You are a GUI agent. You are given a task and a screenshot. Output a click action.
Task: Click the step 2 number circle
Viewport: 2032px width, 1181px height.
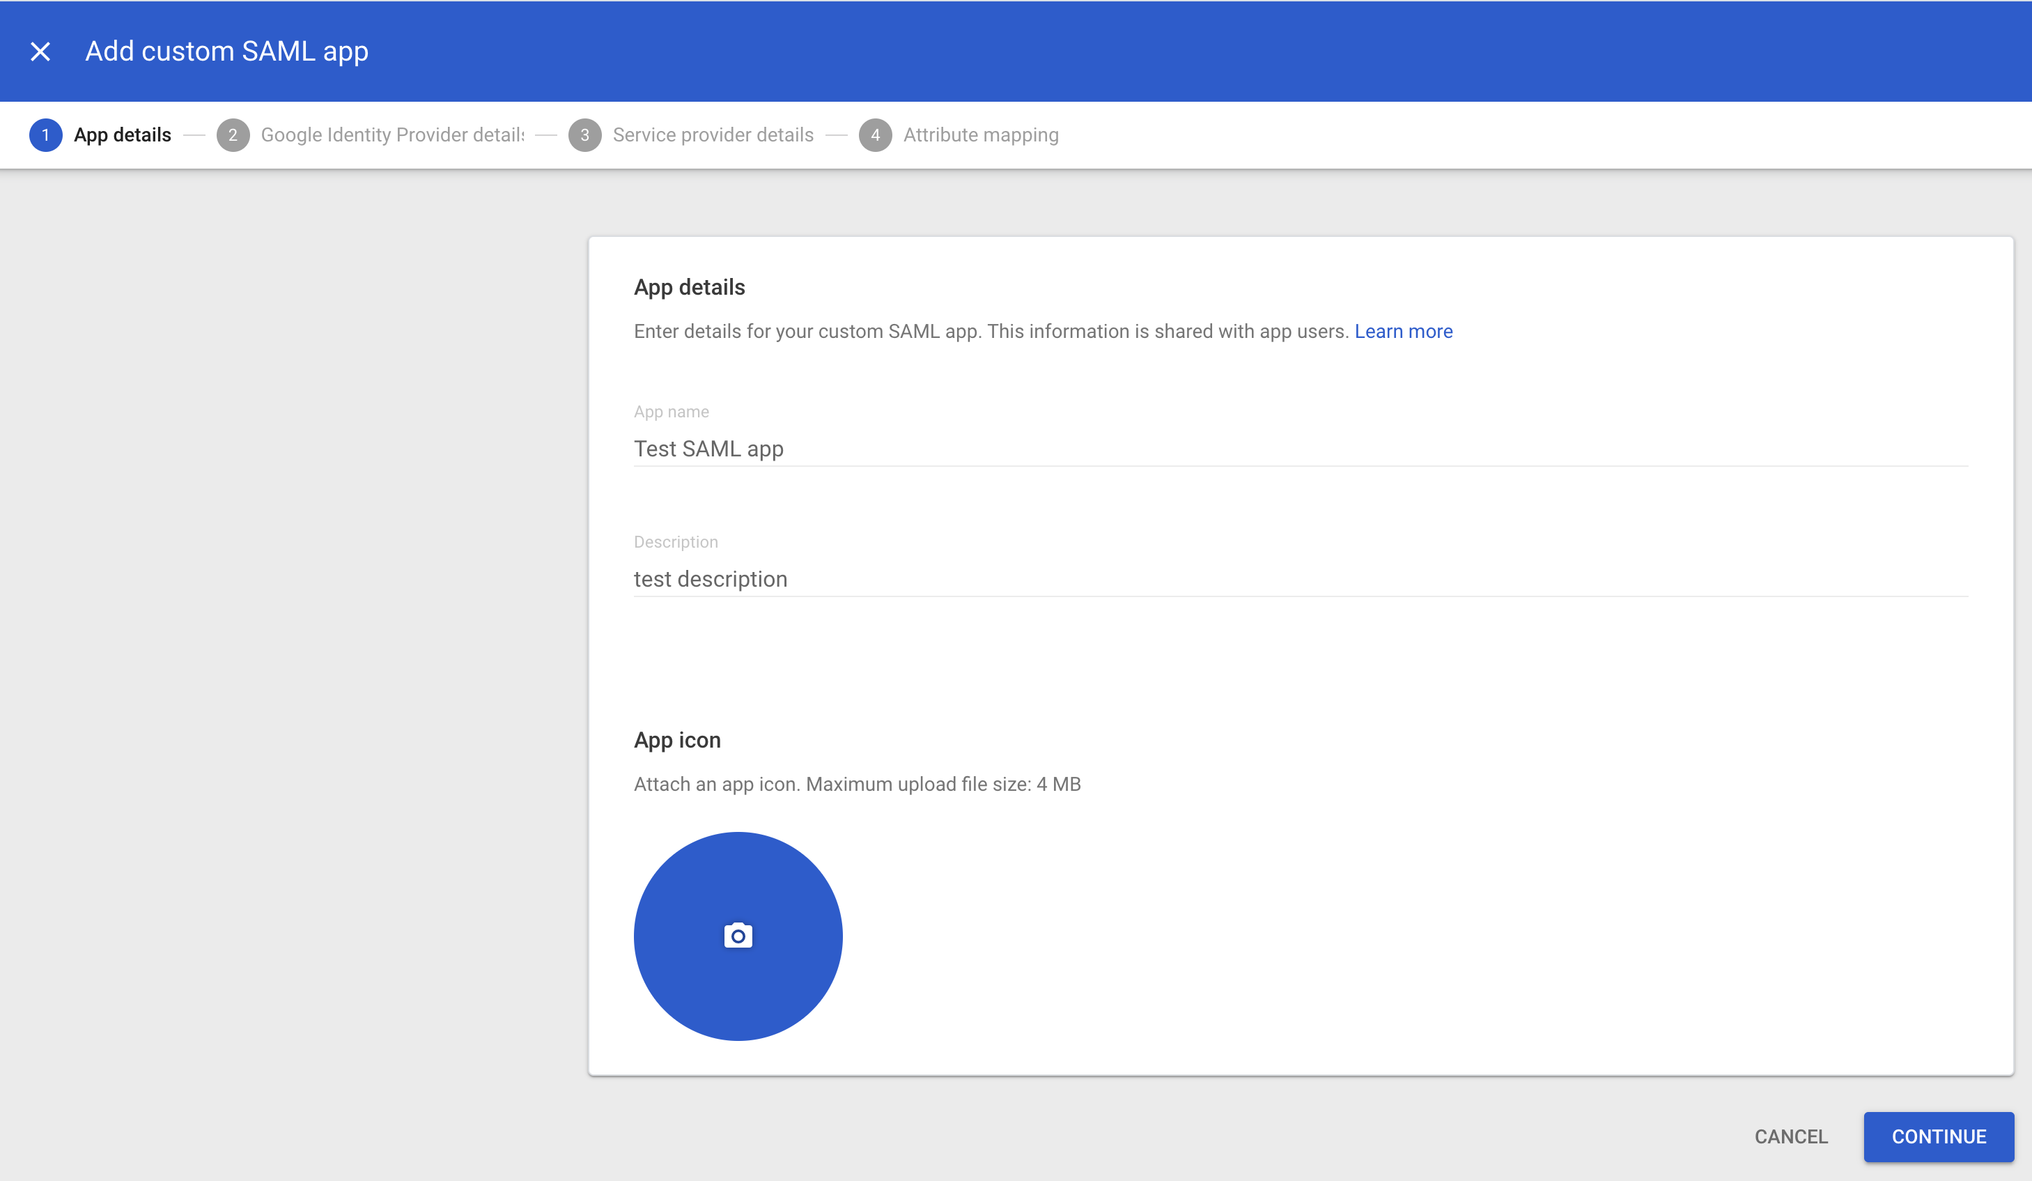(x=233, y=134)
